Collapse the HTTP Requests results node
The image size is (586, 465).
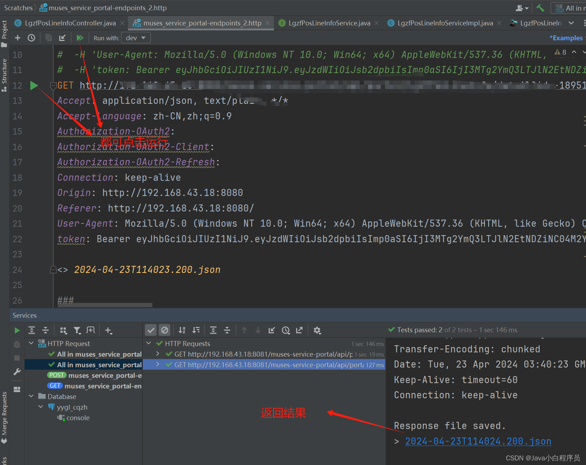point(149,343)
